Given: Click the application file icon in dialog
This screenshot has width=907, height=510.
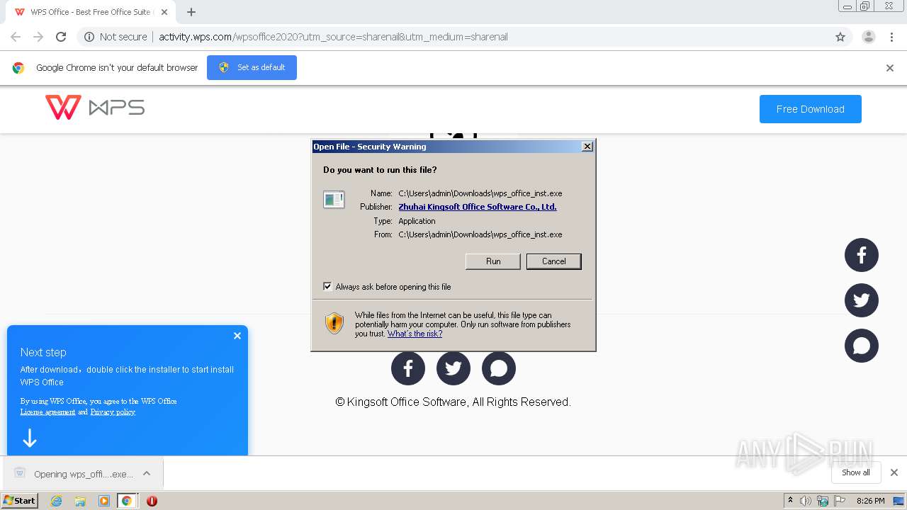Looking at the screenshot, I should [334, 200].
